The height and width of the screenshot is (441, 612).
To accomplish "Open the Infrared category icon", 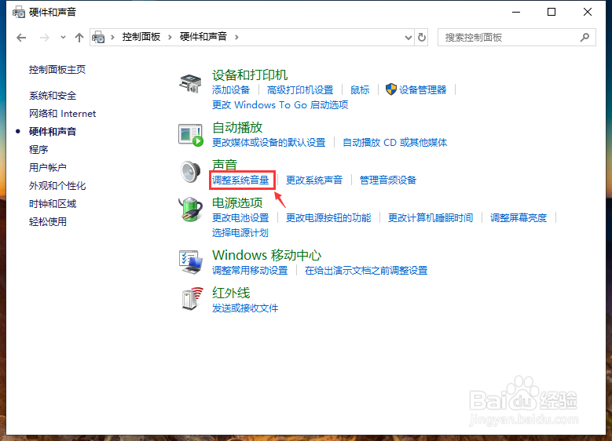I will point(192,299).
